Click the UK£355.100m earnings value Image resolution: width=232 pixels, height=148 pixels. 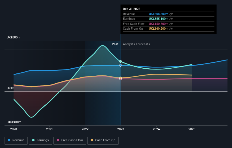159,19
